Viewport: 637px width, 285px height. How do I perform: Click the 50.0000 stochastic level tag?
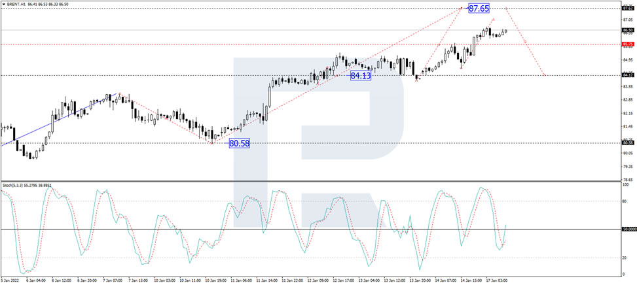[628, 229]
